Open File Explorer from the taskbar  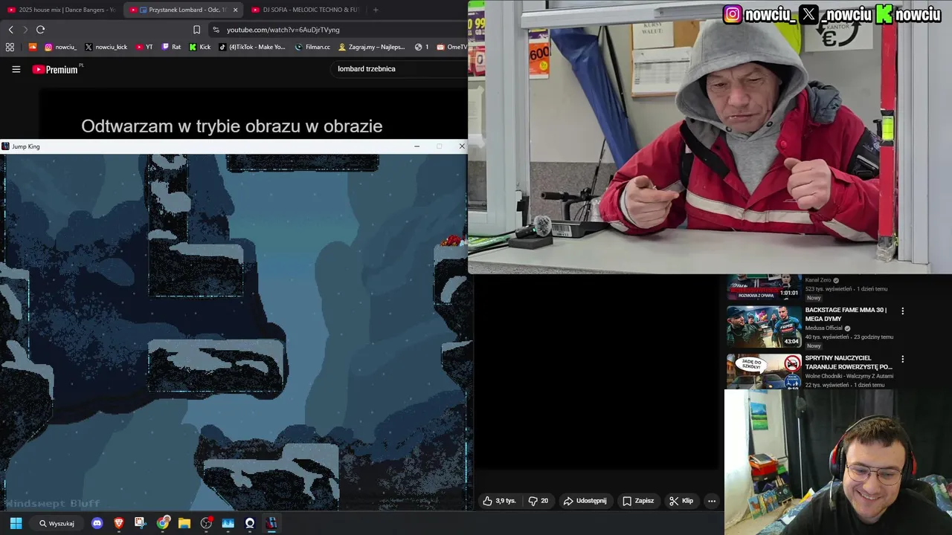pos(184,523)
